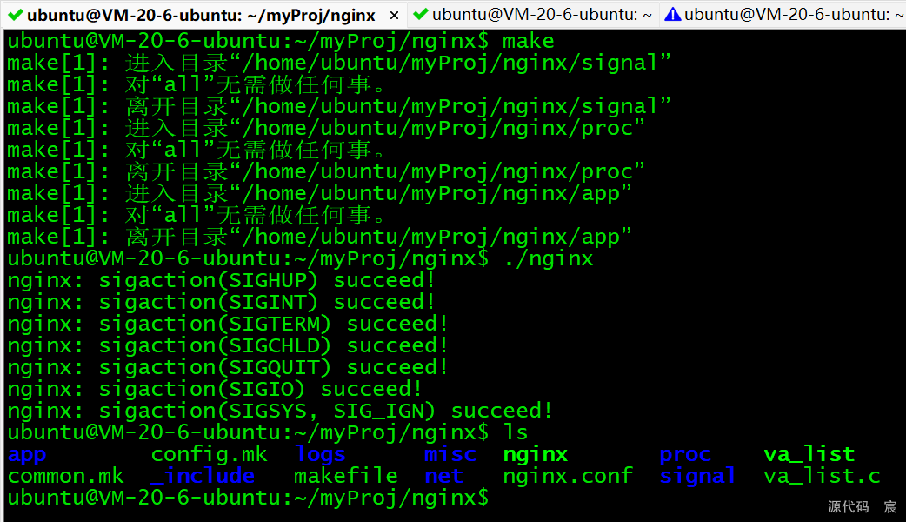Click the 'sigaction(SIGSYS, SIG_IGN) succeed!' line

coord(280,411)
